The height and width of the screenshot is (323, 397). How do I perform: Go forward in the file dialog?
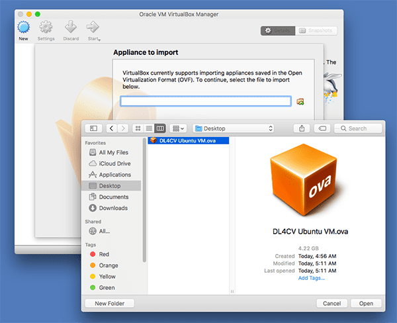[x=123, y=128]
